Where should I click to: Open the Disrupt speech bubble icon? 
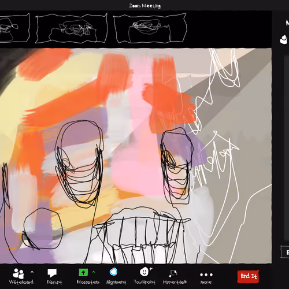pyautogui.click(x=52, y=273)
